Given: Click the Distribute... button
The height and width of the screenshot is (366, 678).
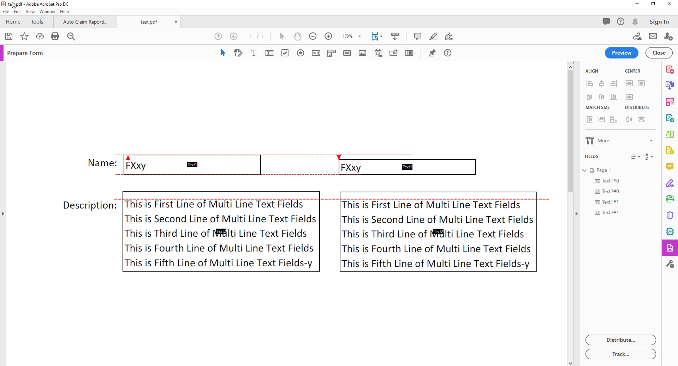Looking at the screenshot, I should [x=621, y=340].
